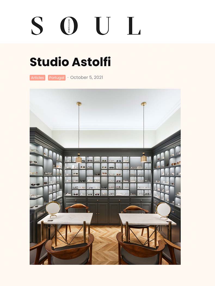The image size is (215, 286).
Task: Click the left round brass mirror in photo
Action: pos(53,209)
